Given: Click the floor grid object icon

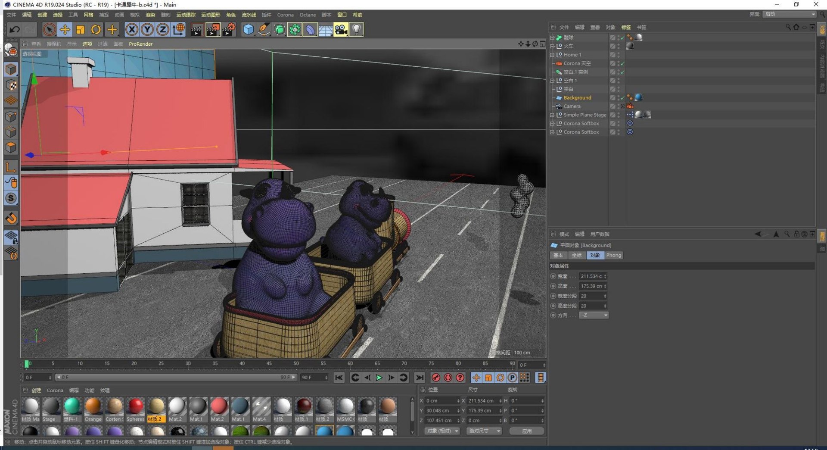Looking at the screenshot, I should tap(325, 29).
